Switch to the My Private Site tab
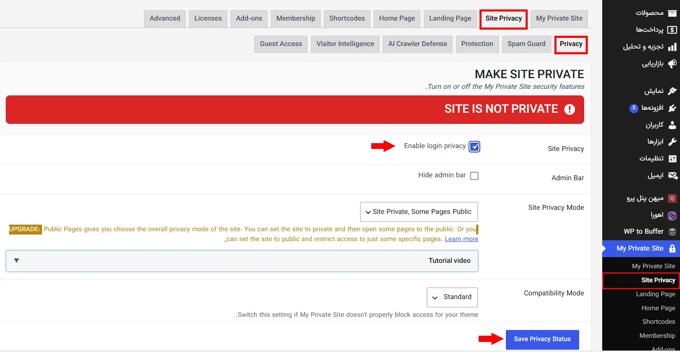This screenshot has height=353, width=680. (559, 19)
